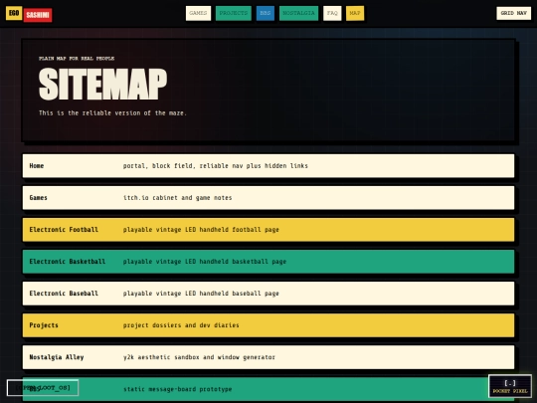Go to the BBS nav item
537x403 pixels.
coord(266,13)
